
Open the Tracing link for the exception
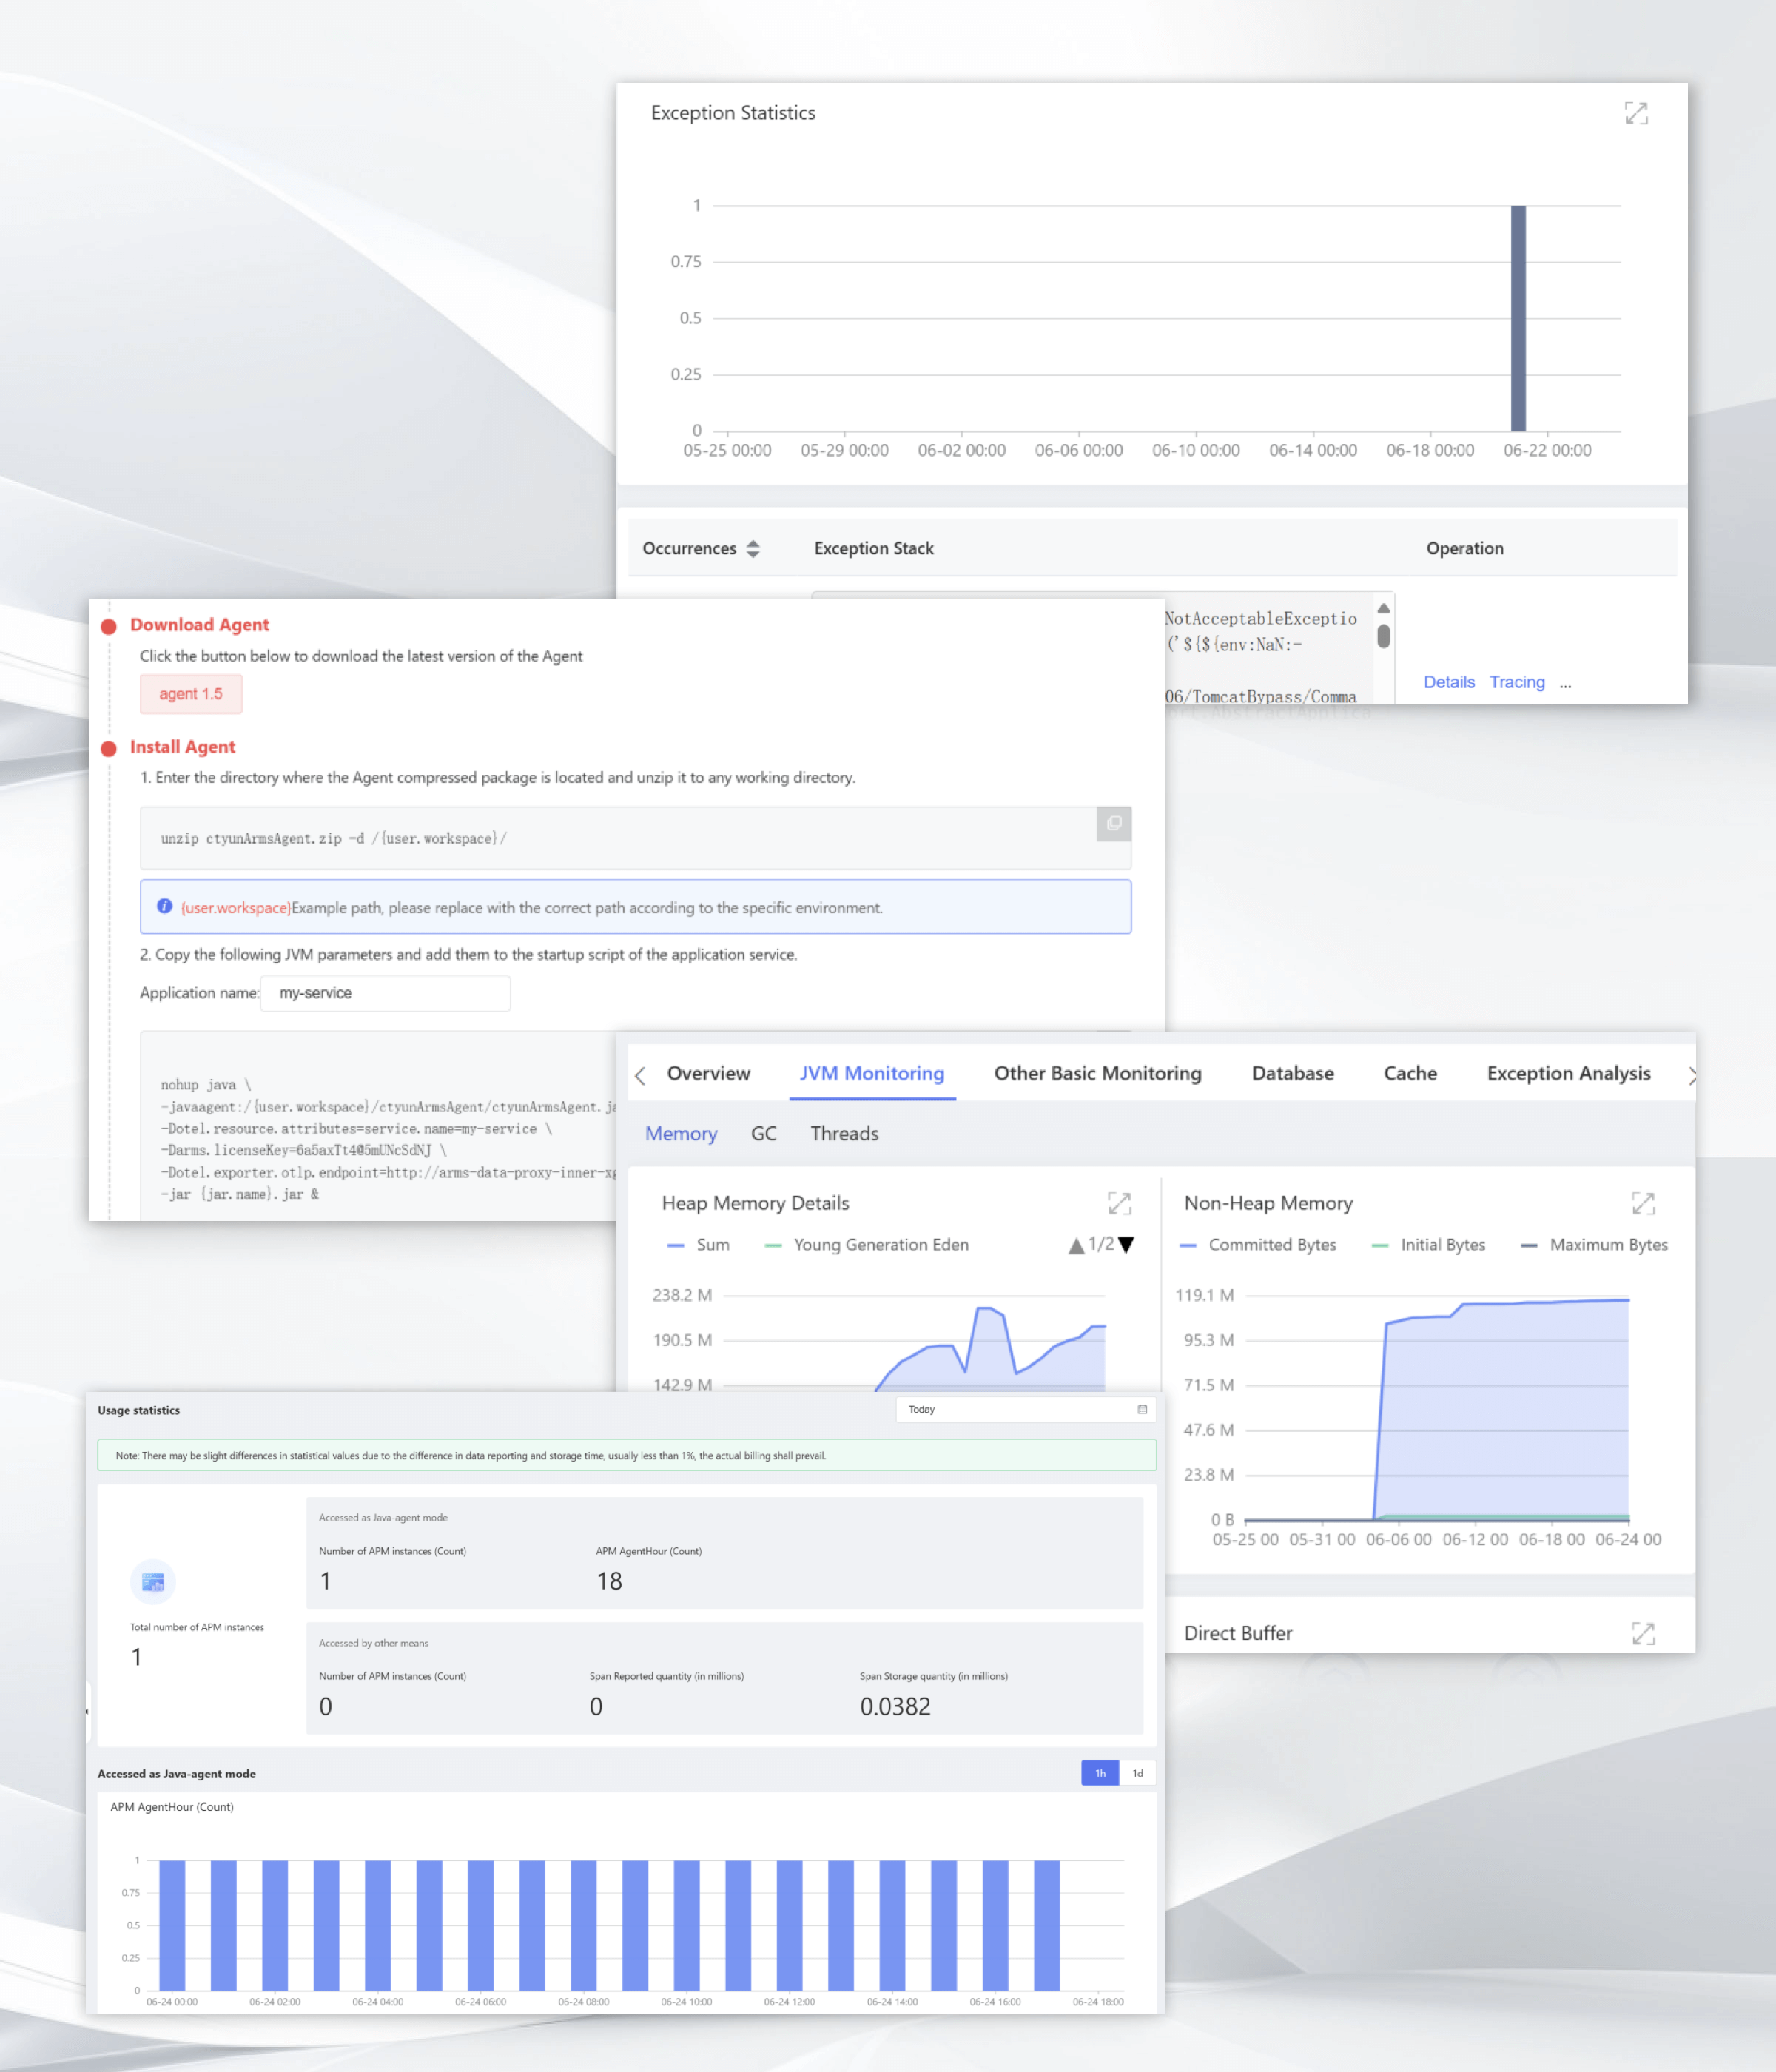1516,682
